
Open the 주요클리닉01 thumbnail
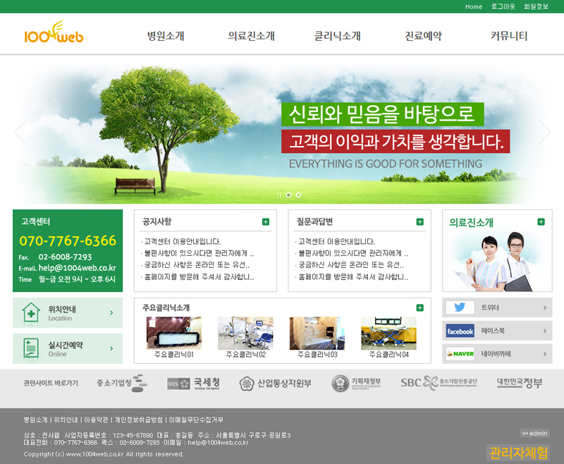point(173,333)
